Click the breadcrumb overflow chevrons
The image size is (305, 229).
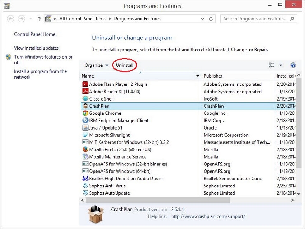(55, 19)
